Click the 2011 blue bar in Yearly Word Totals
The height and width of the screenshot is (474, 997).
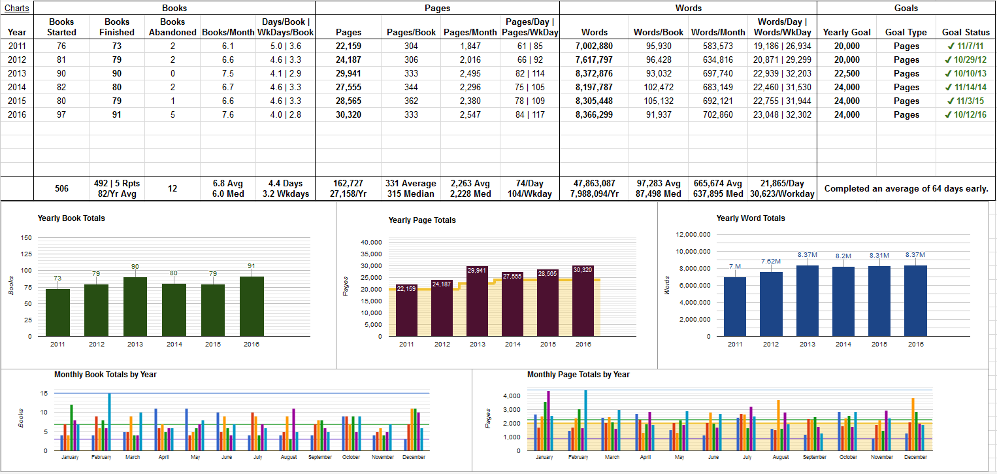point(735,307)
